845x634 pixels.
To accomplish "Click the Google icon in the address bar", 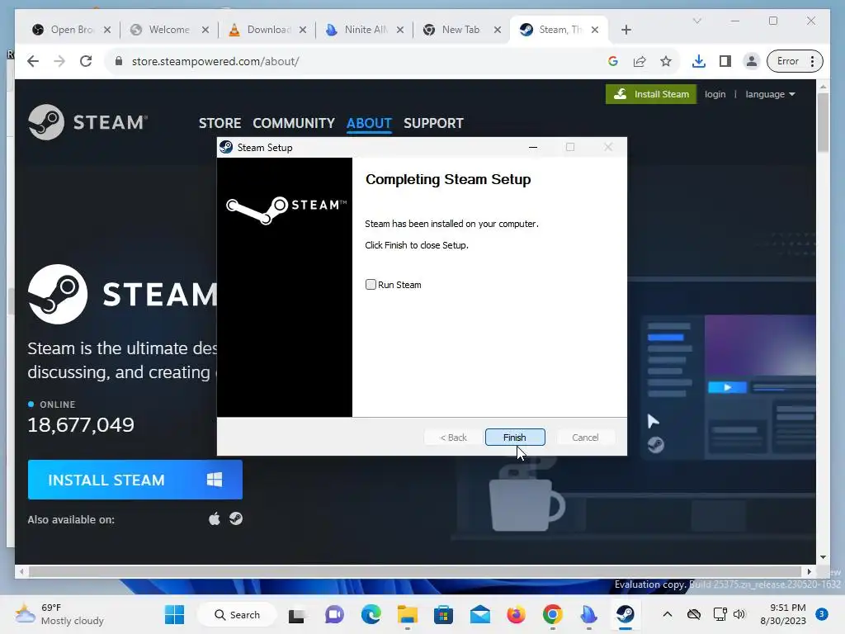I will click(x=613, y=61).
